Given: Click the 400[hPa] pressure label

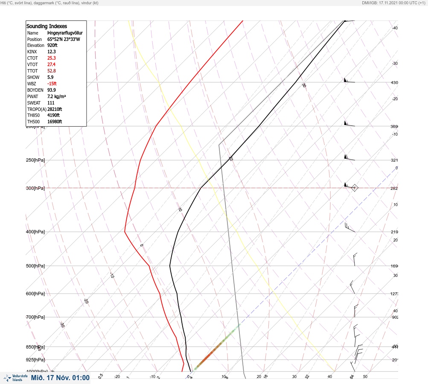Looking at the screenshot, I should coord(35,232).
